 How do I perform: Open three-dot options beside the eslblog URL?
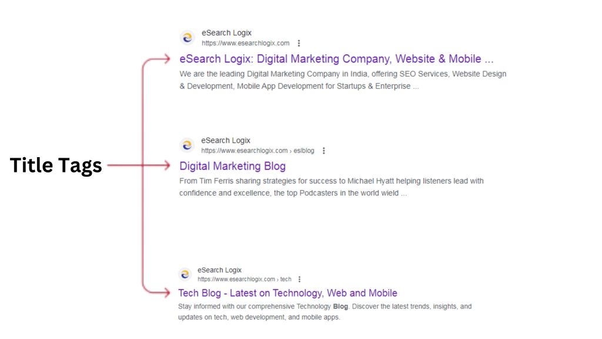324,151
